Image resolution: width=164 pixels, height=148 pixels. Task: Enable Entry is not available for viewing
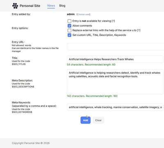[x=69, y=21]
